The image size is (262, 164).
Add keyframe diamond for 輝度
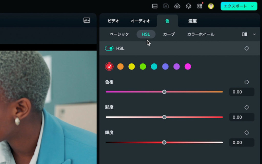(x=247, y=133)
